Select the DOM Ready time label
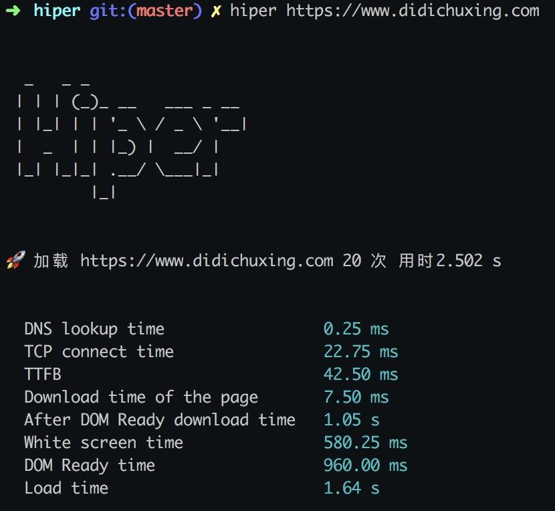The height and width of the screenshot is (511, 555). [89, 465]
